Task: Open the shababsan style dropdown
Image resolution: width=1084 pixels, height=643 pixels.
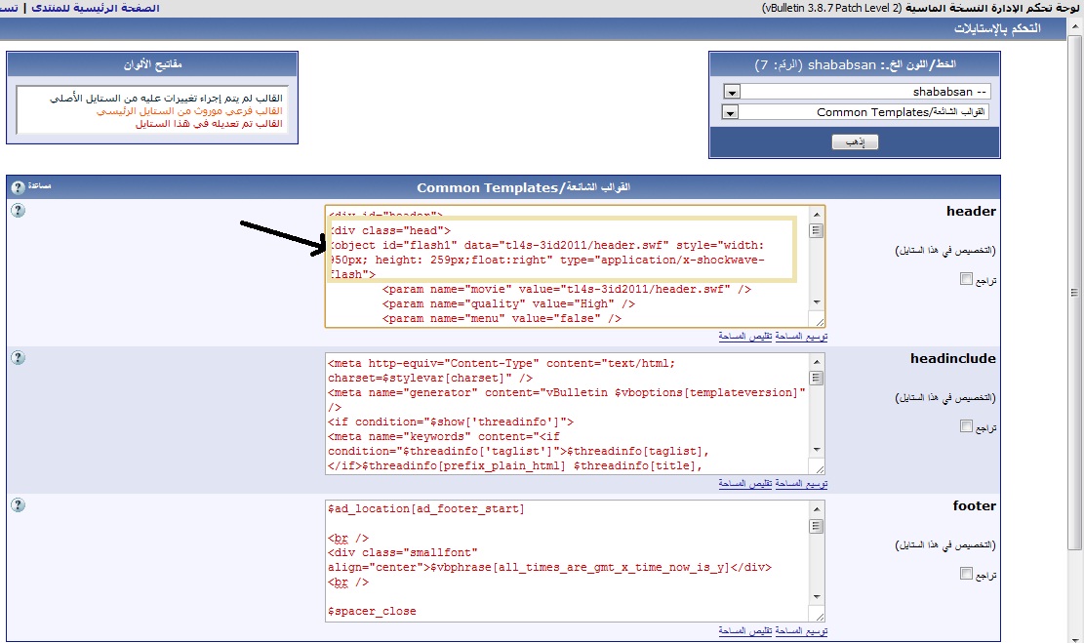Action: [731, 92]
